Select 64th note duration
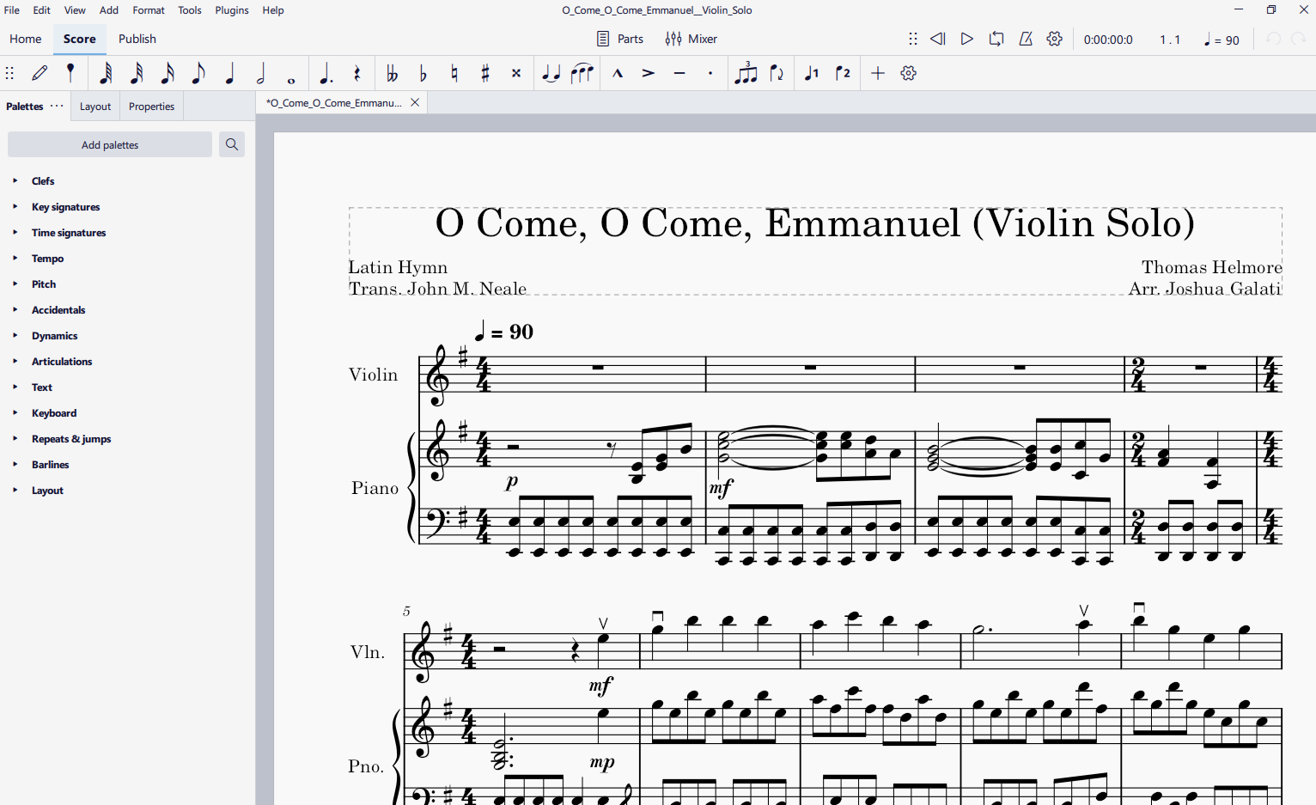Viewport: 1316px width, 805px height. tap(106, 73)
